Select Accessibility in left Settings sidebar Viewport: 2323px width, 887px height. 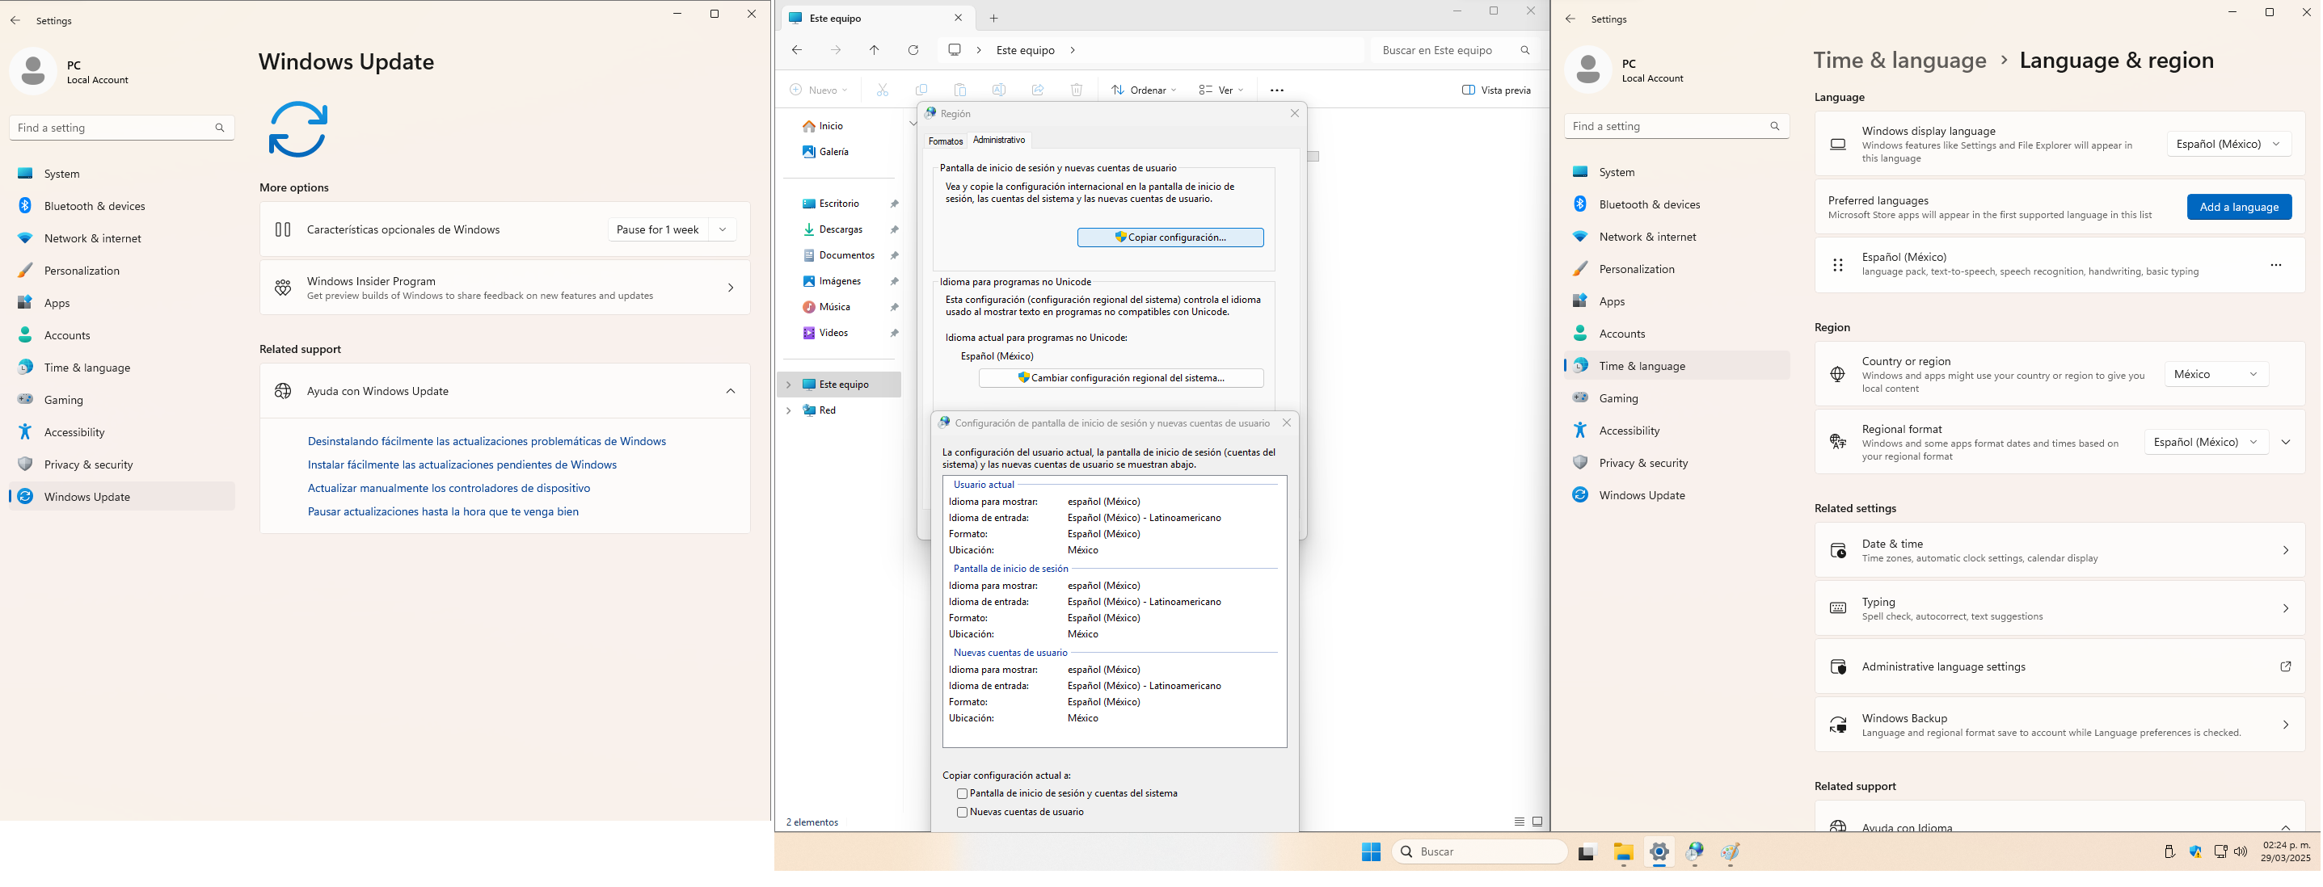tap(122, 433)
